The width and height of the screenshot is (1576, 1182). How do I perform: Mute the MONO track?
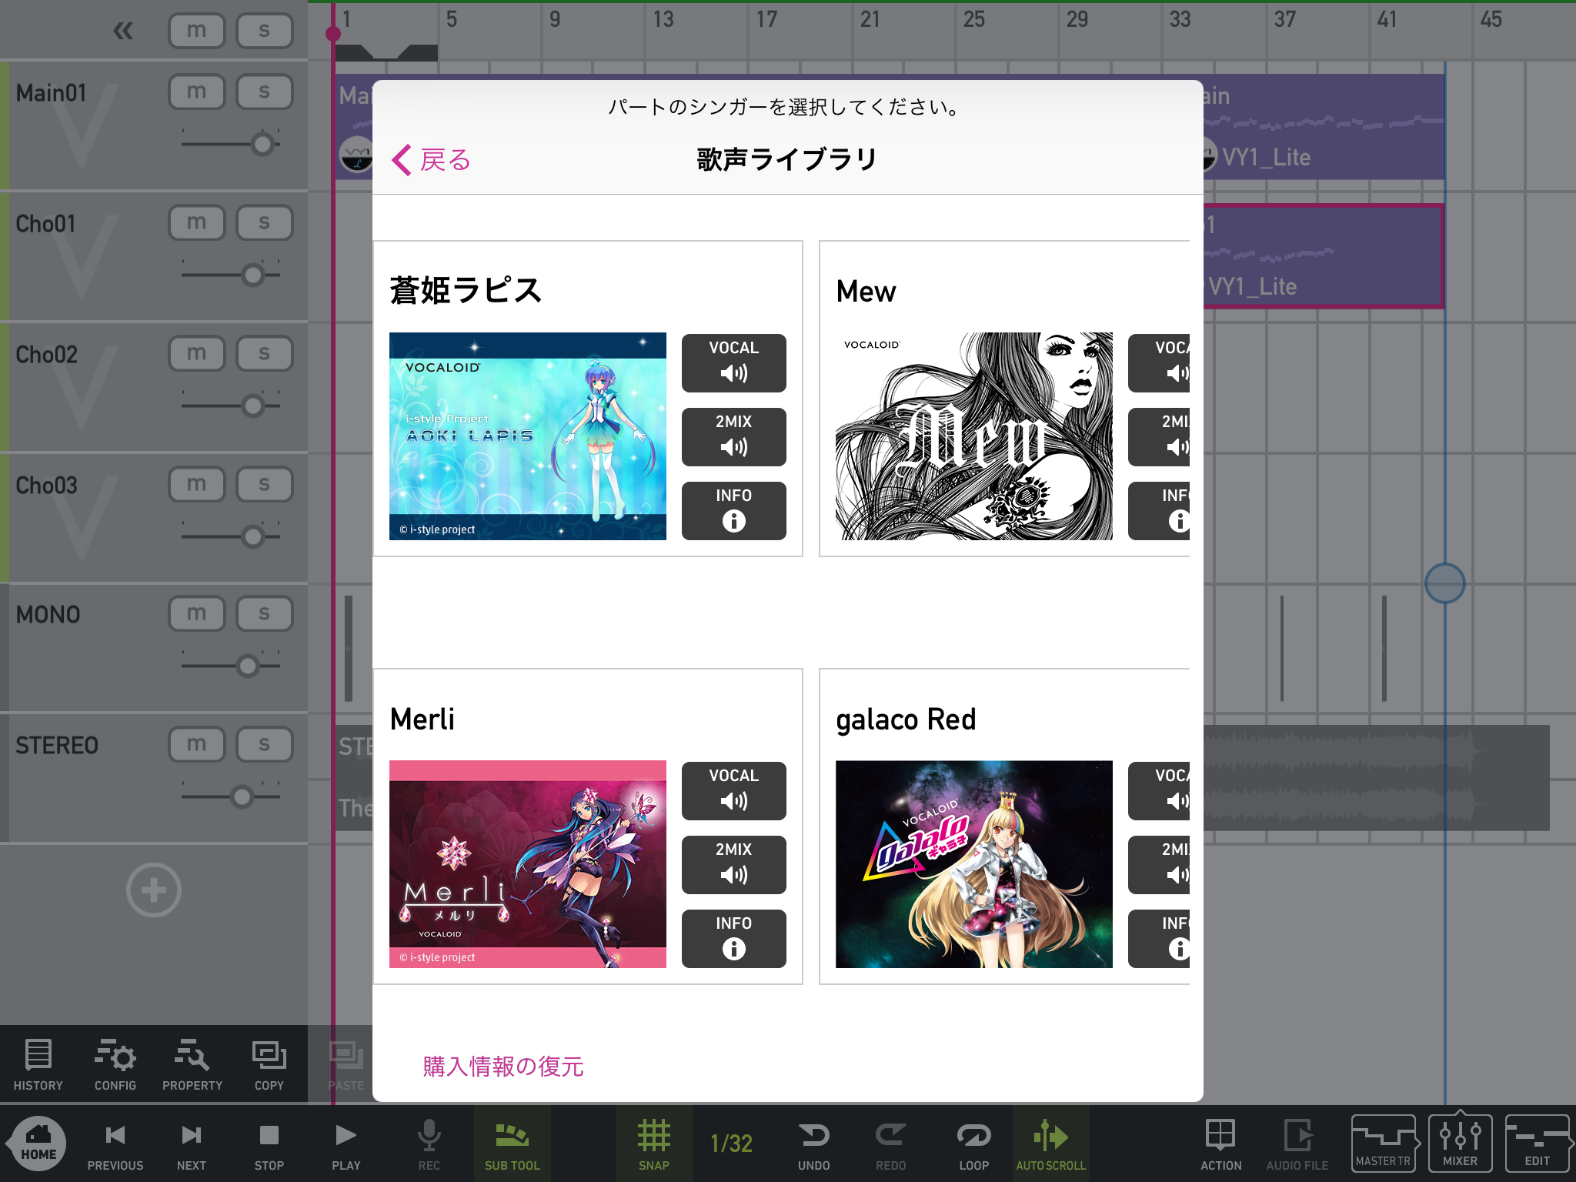point(197,614)
